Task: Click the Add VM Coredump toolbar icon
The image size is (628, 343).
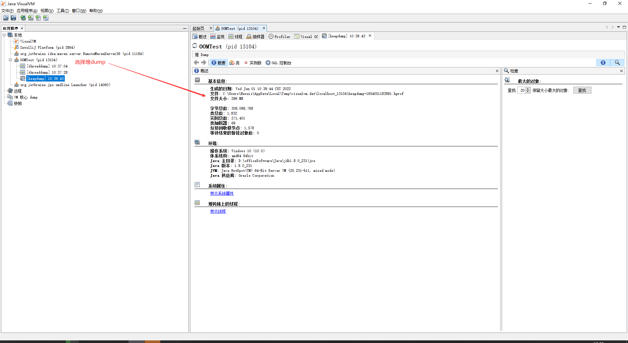Action: click(38, 18)
